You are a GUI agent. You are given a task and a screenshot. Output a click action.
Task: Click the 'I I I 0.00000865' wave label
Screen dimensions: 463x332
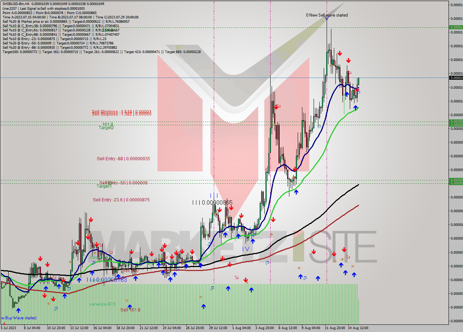[212, 203]
